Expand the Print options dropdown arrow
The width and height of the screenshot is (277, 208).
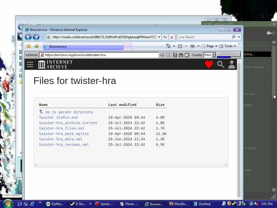pos(198,46)
